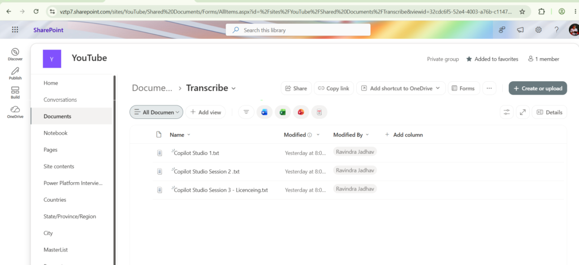Click file type column header icon
Image resolution: width=579 pixels, height=265 pixels.
tap(159, 135)
